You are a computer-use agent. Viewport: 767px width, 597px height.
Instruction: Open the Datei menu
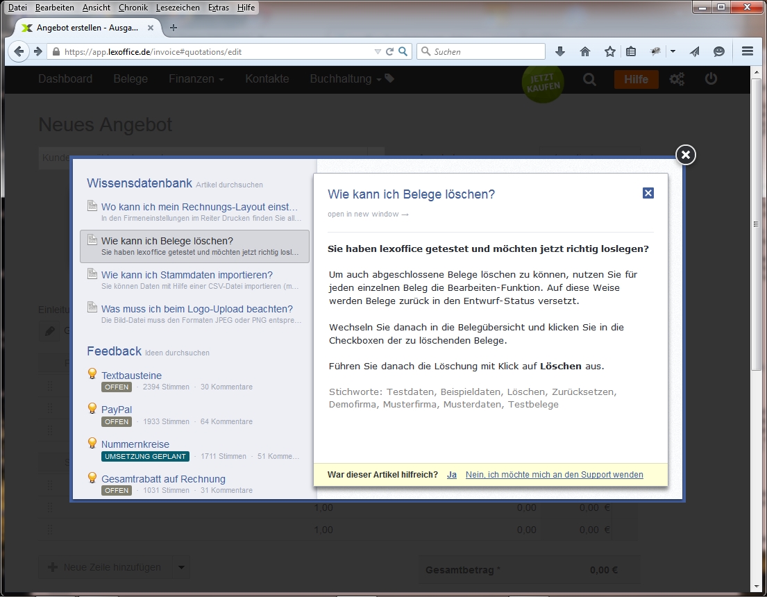point(17,8)
